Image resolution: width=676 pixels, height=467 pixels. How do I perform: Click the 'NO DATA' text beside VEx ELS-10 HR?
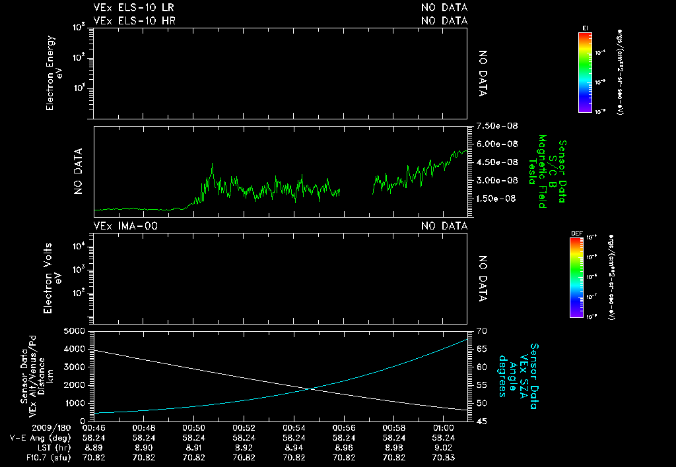(444, 20)
